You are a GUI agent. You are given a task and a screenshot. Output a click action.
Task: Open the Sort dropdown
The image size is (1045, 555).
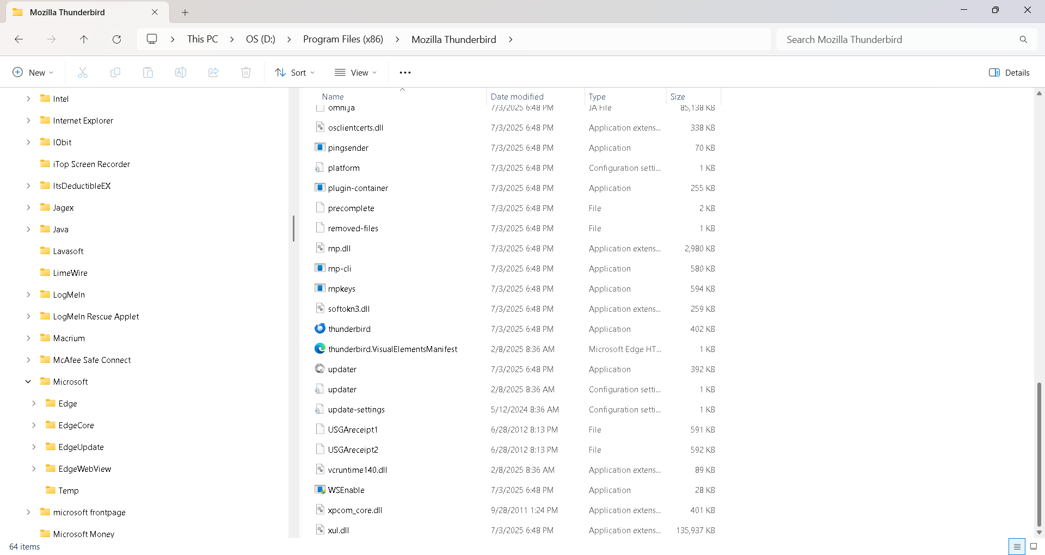295,72
